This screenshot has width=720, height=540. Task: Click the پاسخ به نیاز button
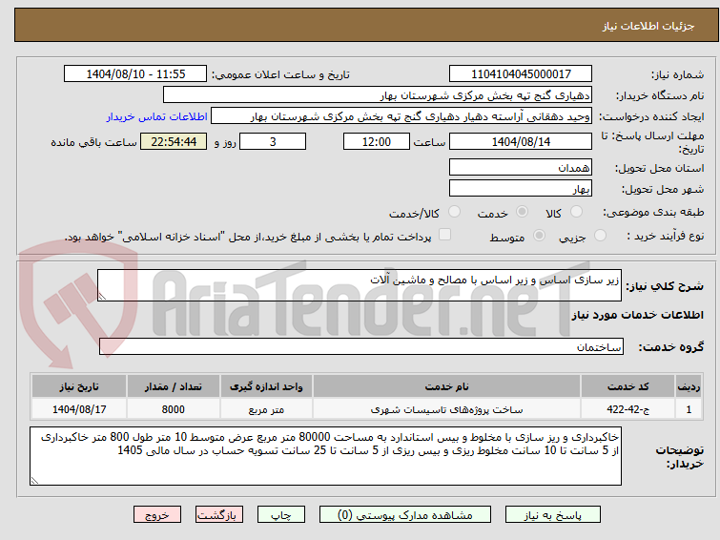[553, 515]
